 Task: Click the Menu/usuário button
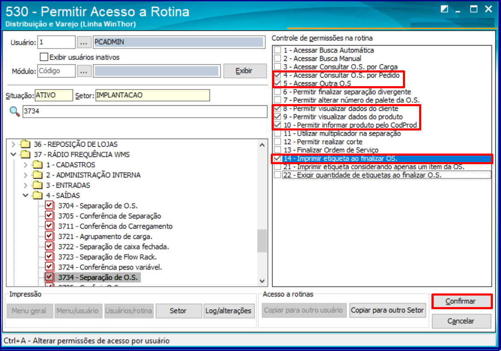pyautogui.click(x=78, y=311)
